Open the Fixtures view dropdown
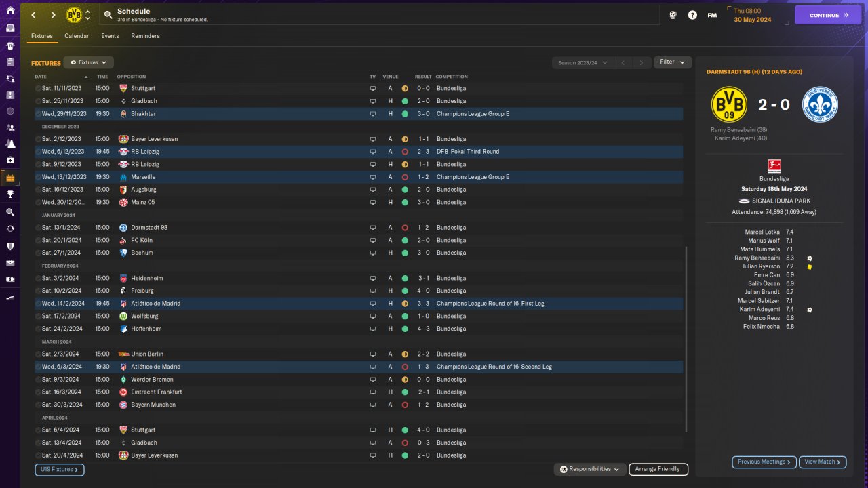Image resolution: width=868 pixels, height=488 pixels. click(x=88, y=62)
